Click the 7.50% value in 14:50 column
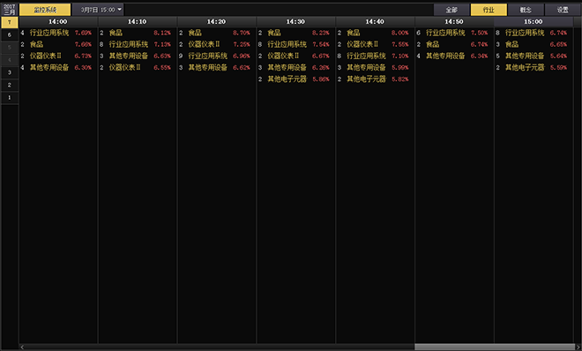The height and width of the screenshot is (351, 582). 479,33
